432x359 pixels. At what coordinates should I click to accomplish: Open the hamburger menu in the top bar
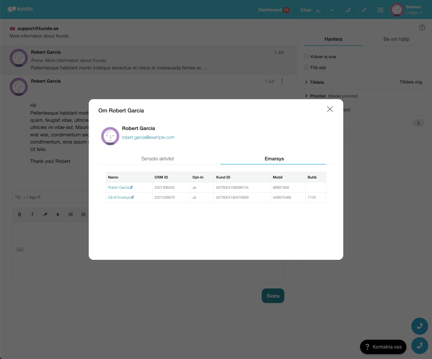380,10
